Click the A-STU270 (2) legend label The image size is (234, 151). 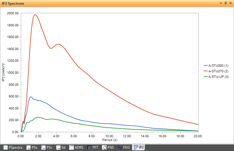(x=218, y=71)
